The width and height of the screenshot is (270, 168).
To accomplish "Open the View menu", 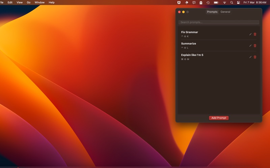I will [x=20, y=2].
